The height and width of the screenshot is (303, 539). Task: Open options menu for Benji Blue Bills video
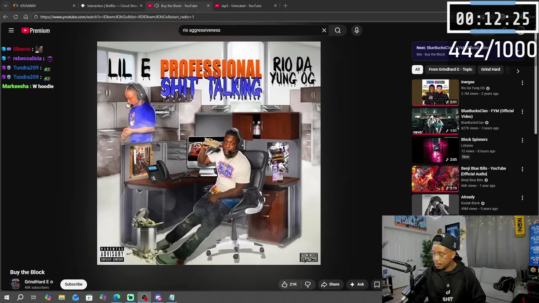click(522, 169)
